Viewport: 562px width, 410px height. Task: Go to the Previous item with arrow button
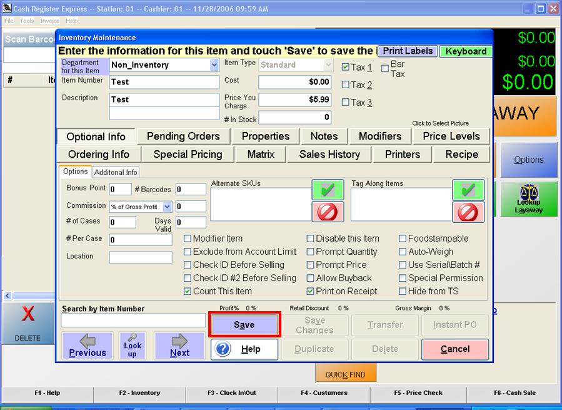pos(88,346)
